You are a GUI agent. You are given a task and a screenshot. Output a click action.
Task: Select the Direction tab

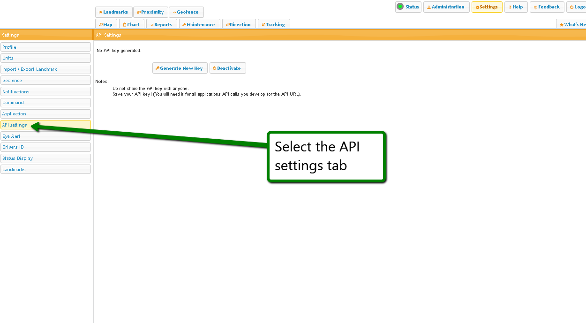click(x=239, y=24)
